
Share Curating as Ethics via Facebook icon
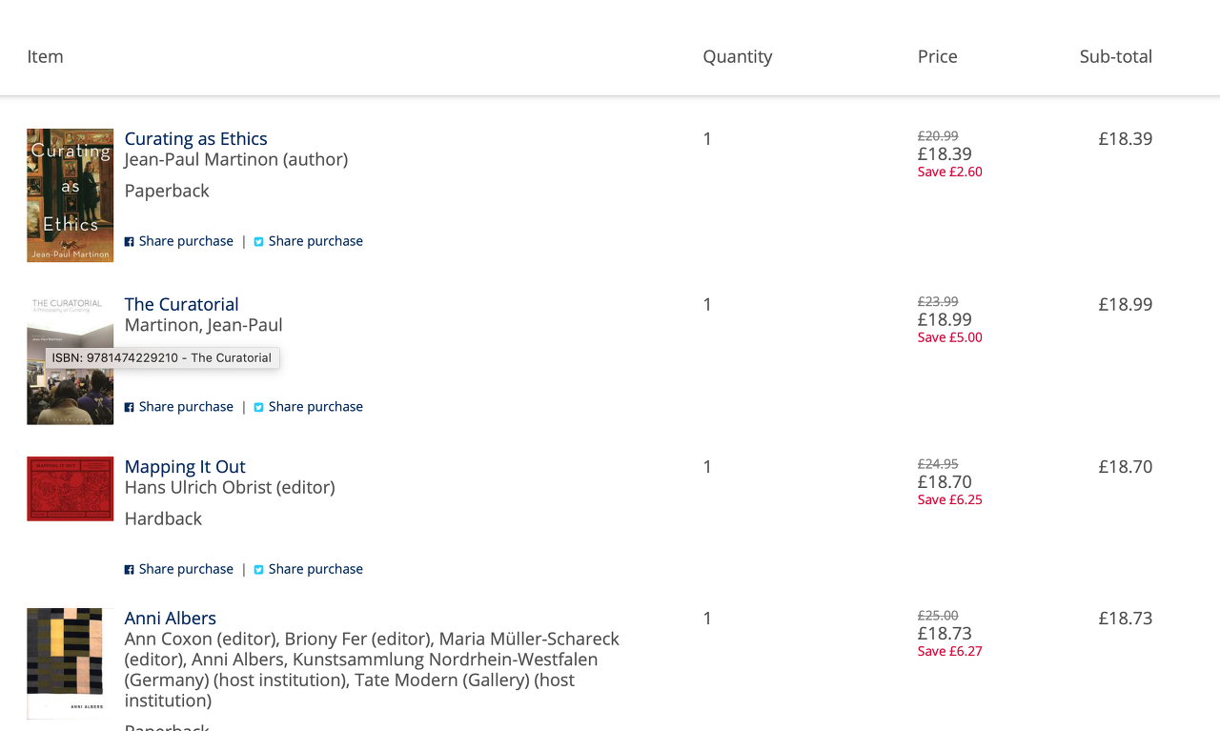[130, 242]
